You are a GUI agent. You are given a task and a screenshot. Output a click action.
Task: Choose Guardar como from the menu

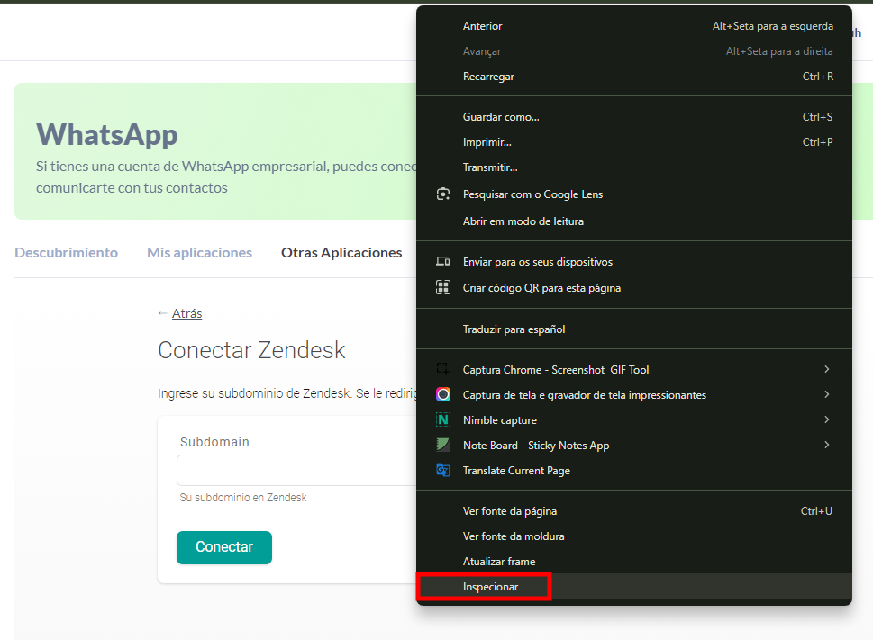501,116
